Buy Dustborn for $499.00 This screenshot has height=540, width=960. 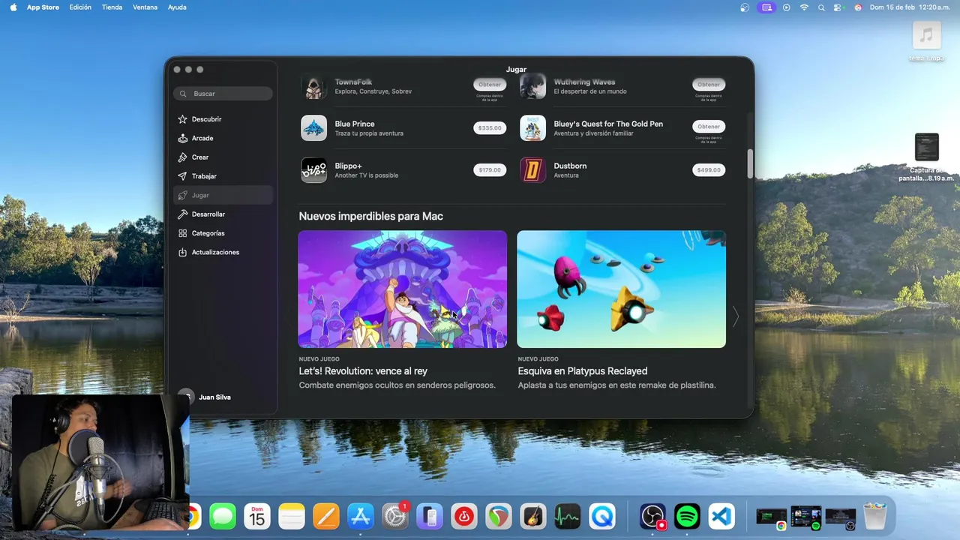coord(709,169)
